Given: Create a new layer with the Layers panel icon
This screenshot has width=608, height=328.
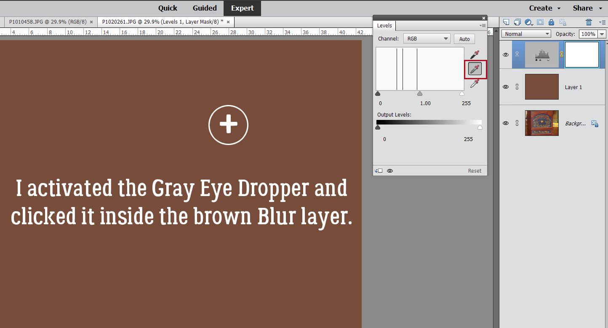Looking at the screenshot, I should pos(507,22).
